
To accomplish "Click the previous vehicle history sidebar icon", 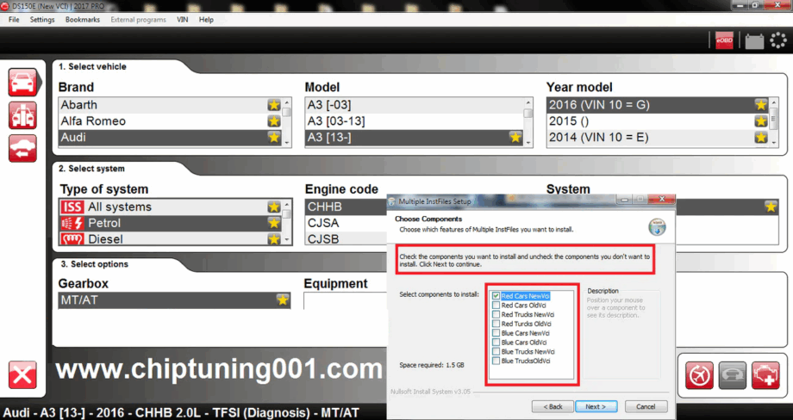I will point(22,148).
